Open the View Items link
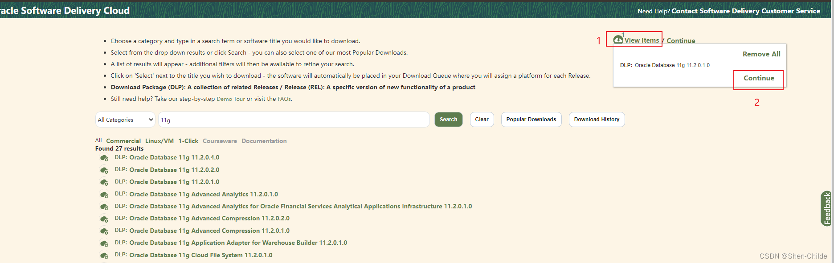The width and height of the screenshot is (834, 263). pos(642,40)
